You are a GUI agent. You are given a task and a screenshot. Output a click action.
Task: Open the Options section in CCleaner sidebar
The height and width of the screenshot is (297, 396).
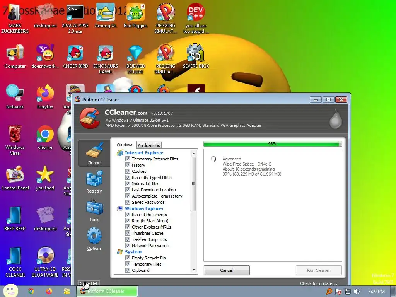click(94, 239)
